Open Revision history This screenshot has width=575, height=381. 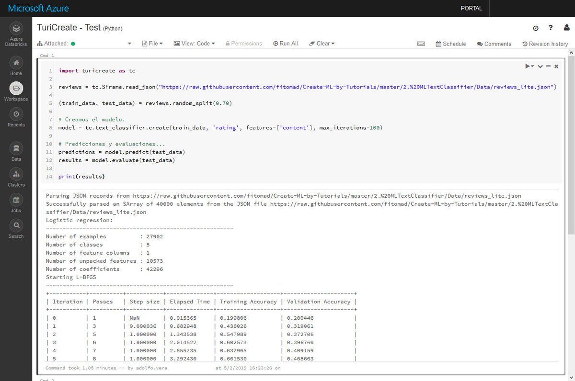pyautogui.click(x=545, y=44)
